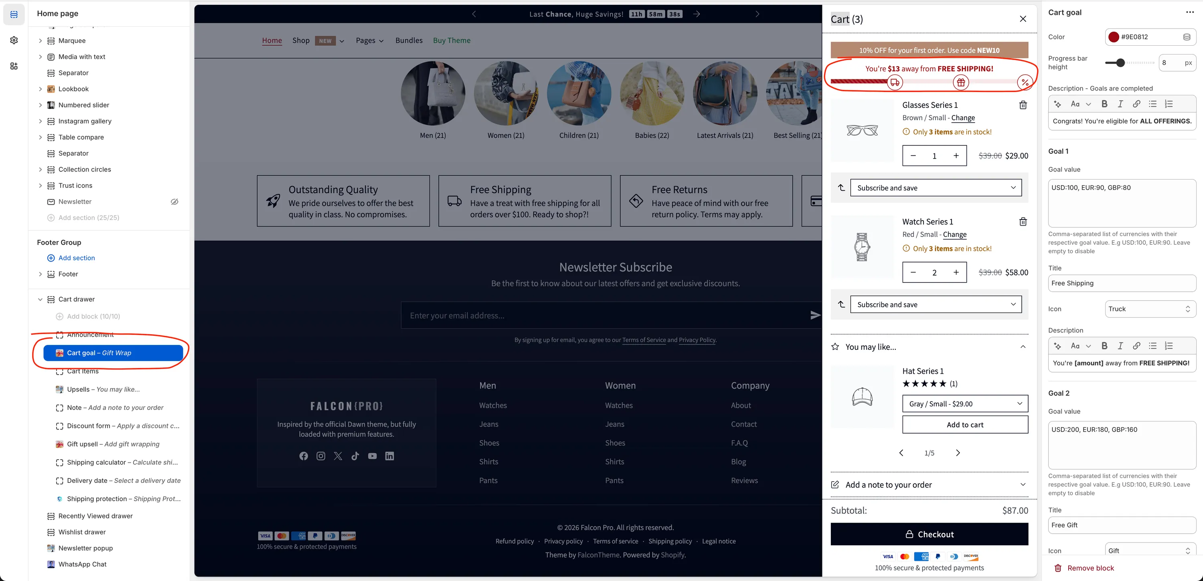The height and width of the screenshot is (581, 1203).
Task: Open the Bundles menu item in store nav
Action: click(409, 40)
